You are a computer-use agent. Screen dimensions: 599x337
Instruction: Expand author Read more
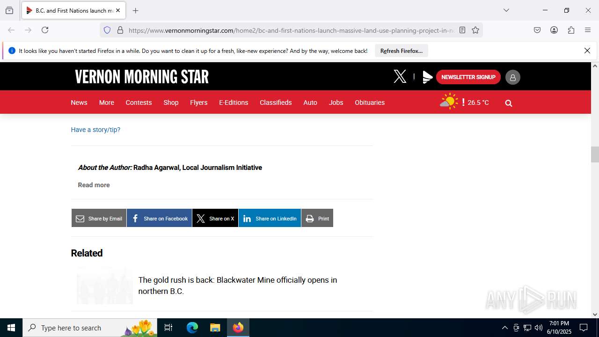94,185
